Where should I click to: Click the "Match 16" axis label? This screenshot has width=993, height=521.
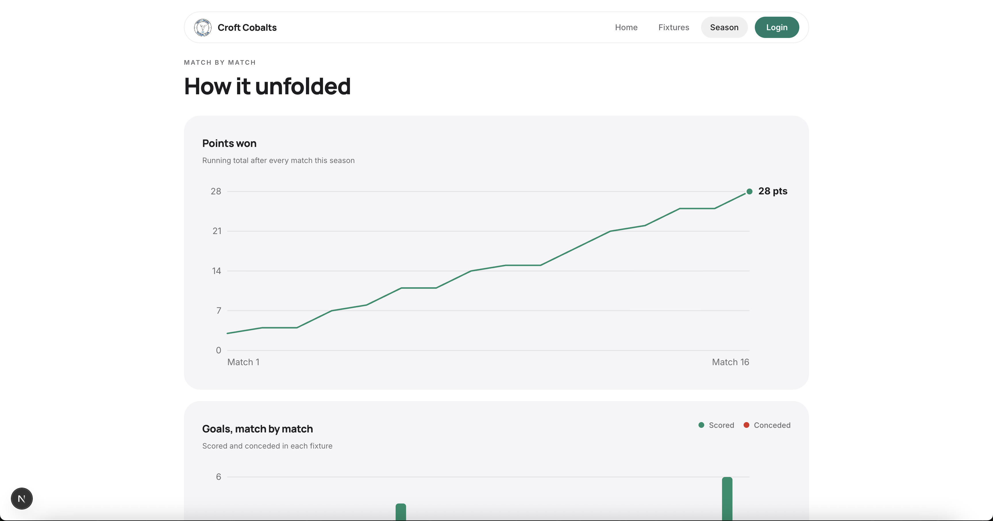[x=730, y=362]
